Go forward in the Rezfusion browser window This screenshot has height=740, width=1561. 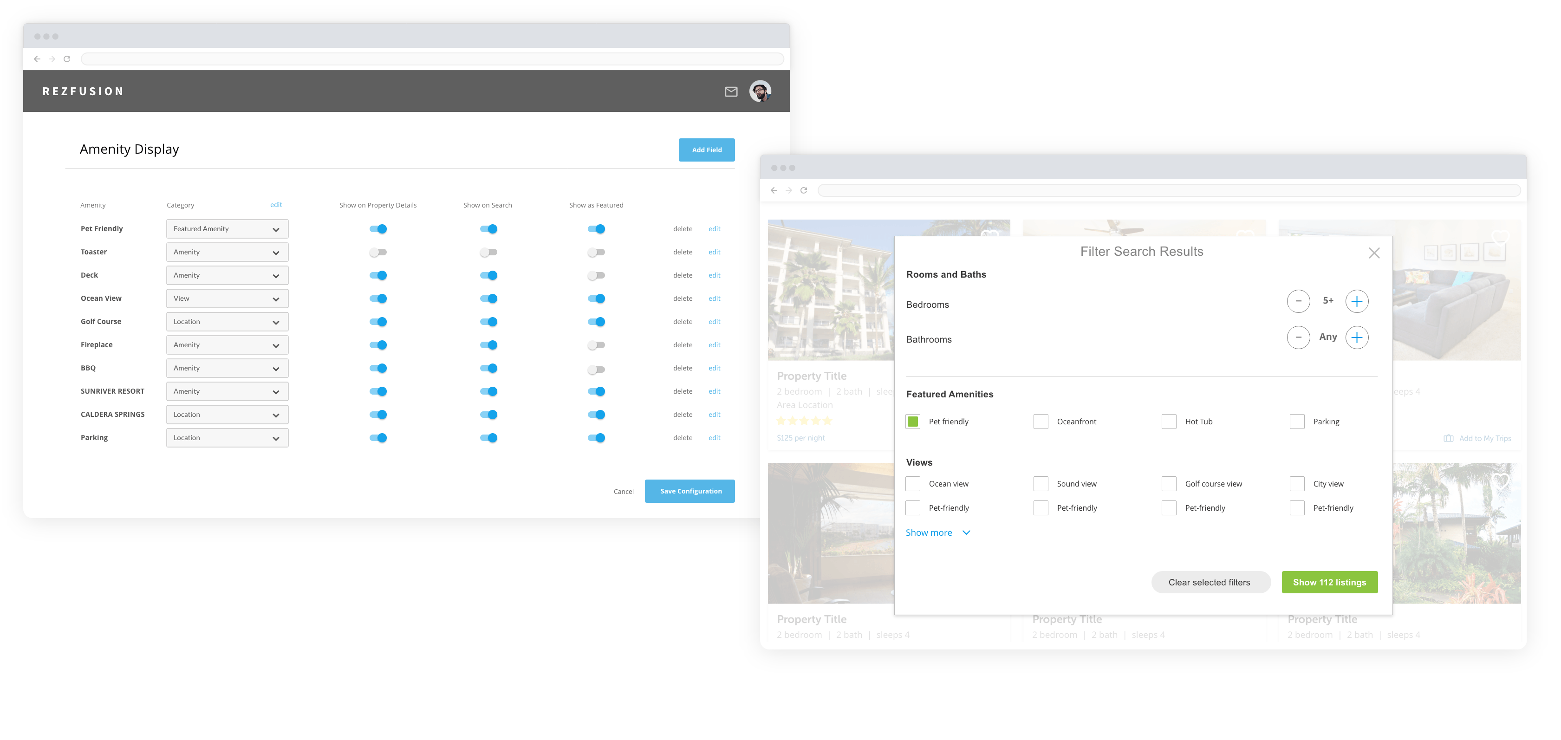pos(52,59)
